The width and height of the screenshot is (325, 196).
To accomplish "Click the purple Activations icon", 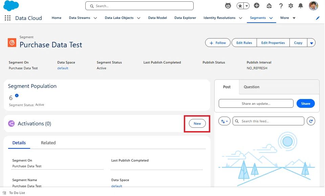I will coord(12,124).
